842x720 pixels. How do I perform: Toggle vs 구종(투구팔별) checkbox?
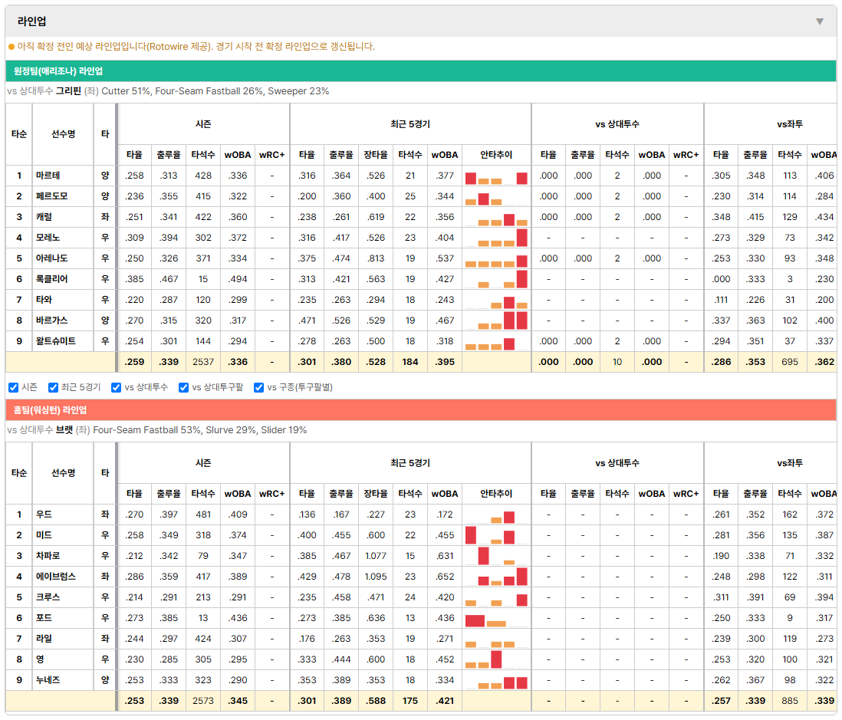click(259, 388)
